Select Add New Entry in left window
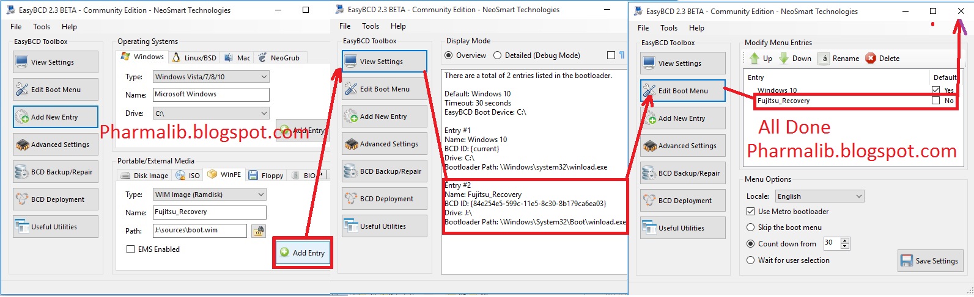974x297 pixels. click(56, 117)
